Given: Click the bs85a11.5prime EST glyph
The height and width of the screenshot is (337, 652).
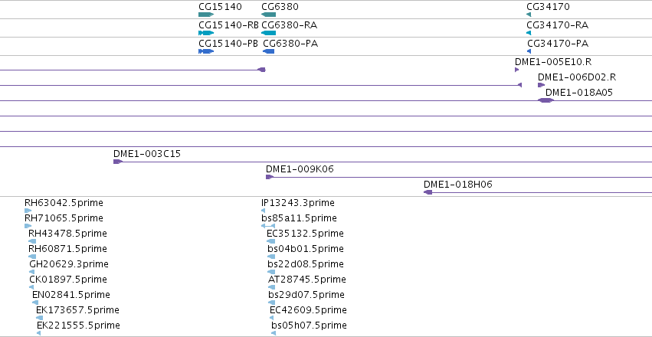Looking at the screenshot, I should pos(268,226).
